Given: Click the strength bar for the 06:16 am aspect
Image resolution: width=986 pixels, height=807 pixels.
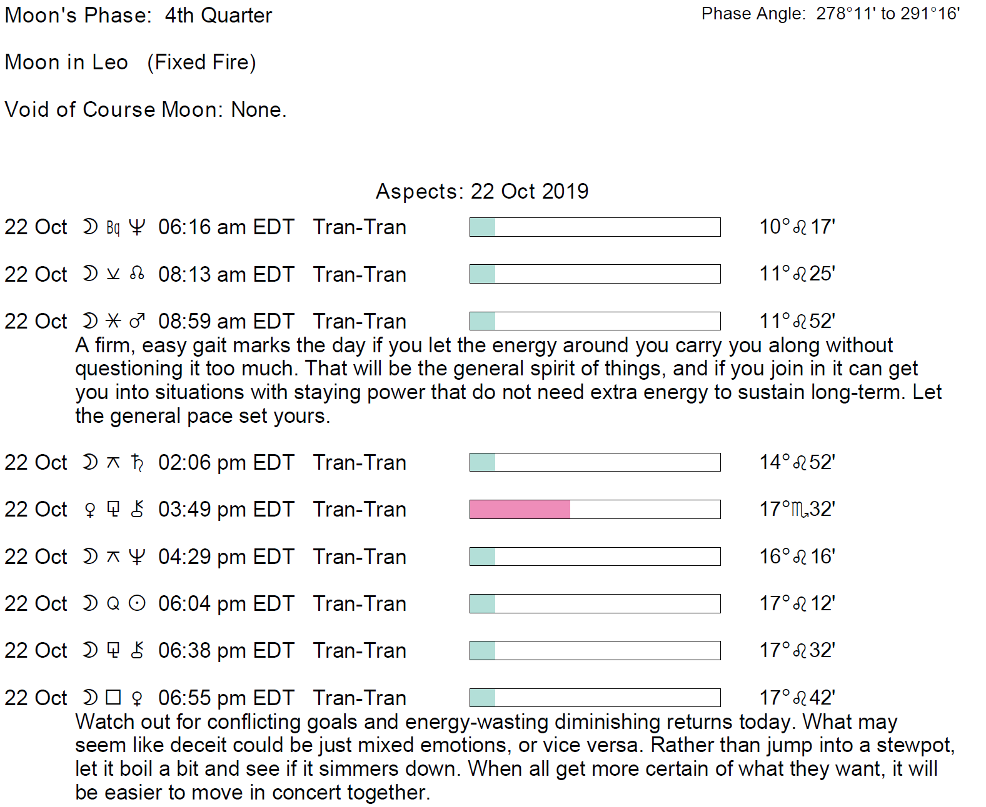Looking at the screenshot, I should point(595,227).
